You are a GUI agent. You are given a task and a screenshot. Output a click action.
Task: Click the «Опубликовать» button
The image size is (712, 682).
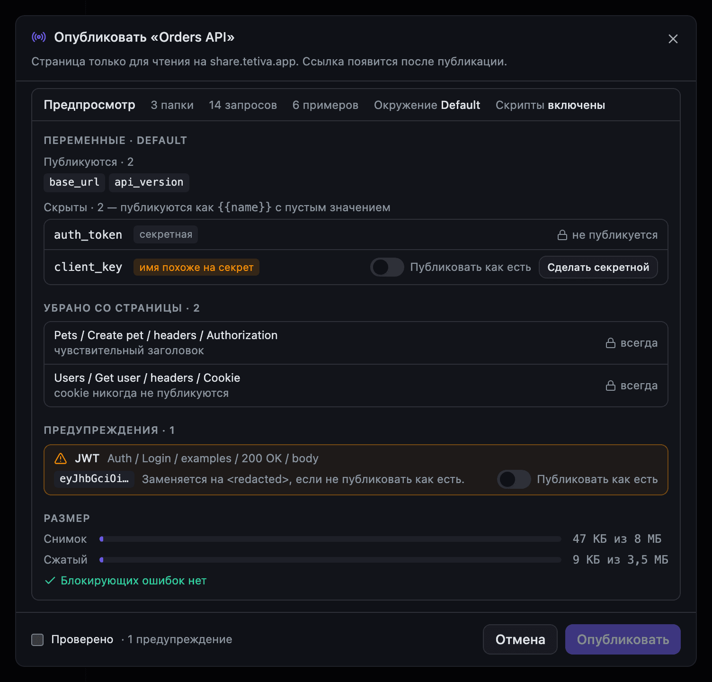tap(623, 639)
